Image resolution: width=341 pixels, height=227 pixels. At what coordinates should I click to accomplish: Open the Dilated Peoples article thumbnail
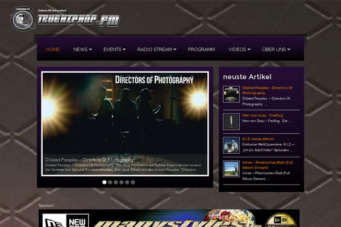pos(231,94)
